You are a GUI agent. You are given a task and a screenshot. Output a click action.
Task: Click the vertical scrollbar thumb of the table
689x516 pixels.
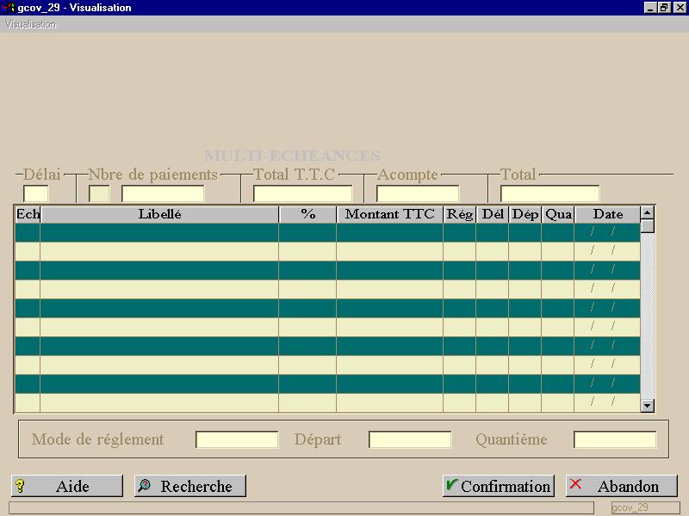648,226
